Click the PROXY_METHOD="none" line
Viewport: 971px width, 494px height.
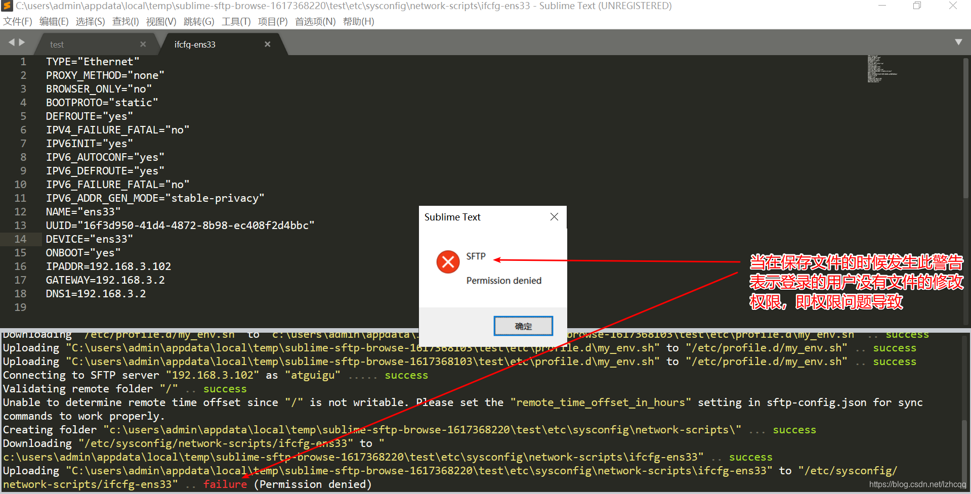[105, 75]
